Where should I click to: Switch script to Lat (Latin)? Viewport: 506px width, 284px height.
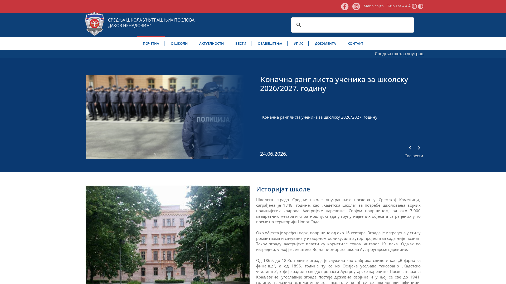tap(398, 6)
